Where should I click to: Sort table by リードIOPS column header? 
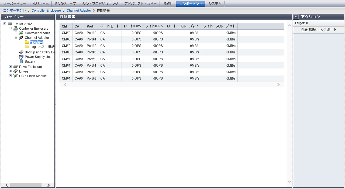pyautogui.click(x=132, y=26)
